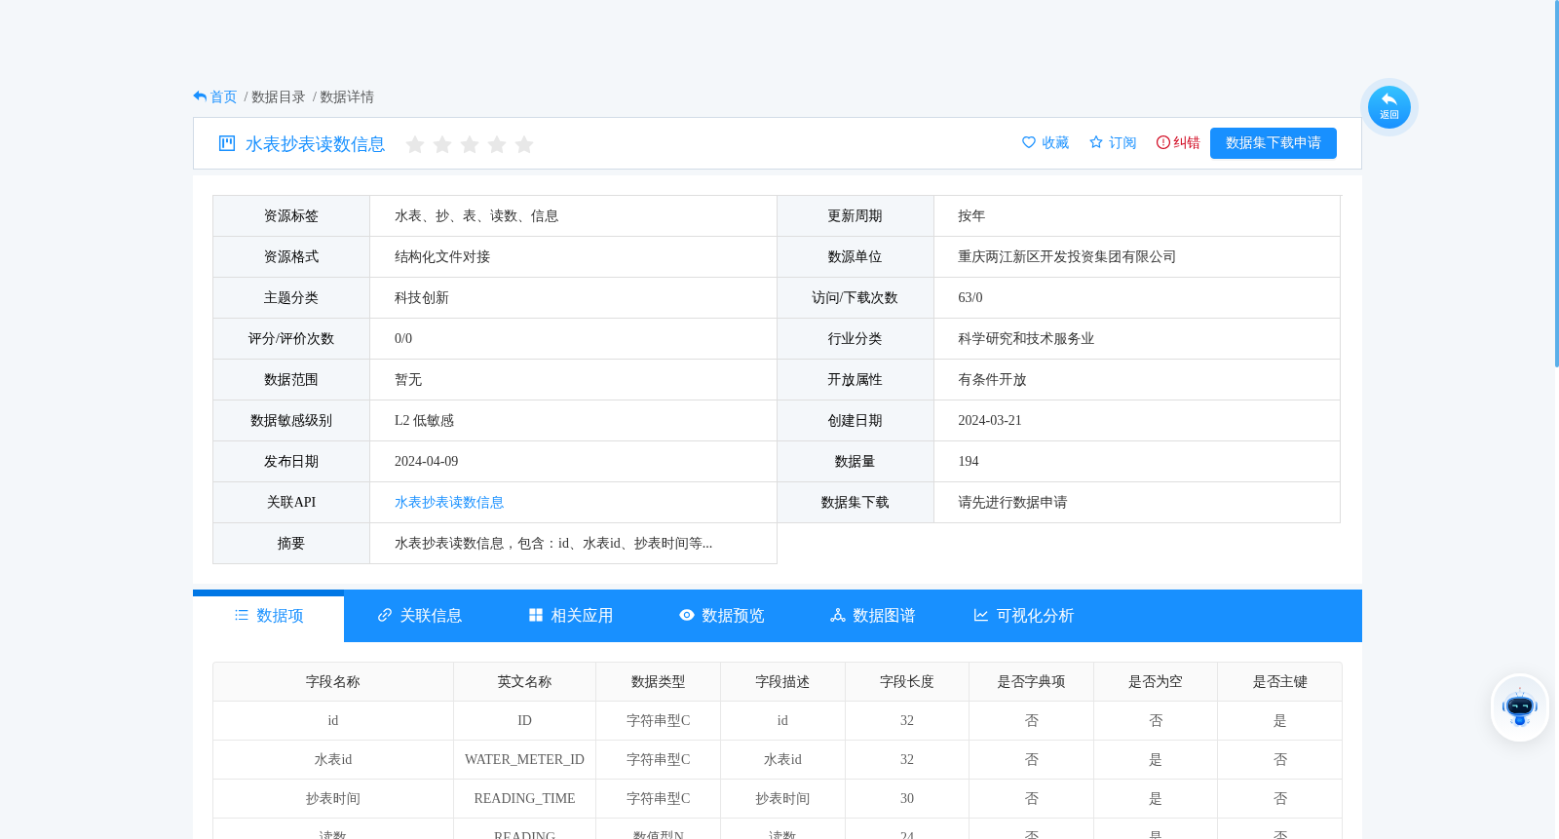This screenshot has height=839, width=1559.
Task: Open the 水表抄表读数信息 API link
Action: (x=449, y=503)
